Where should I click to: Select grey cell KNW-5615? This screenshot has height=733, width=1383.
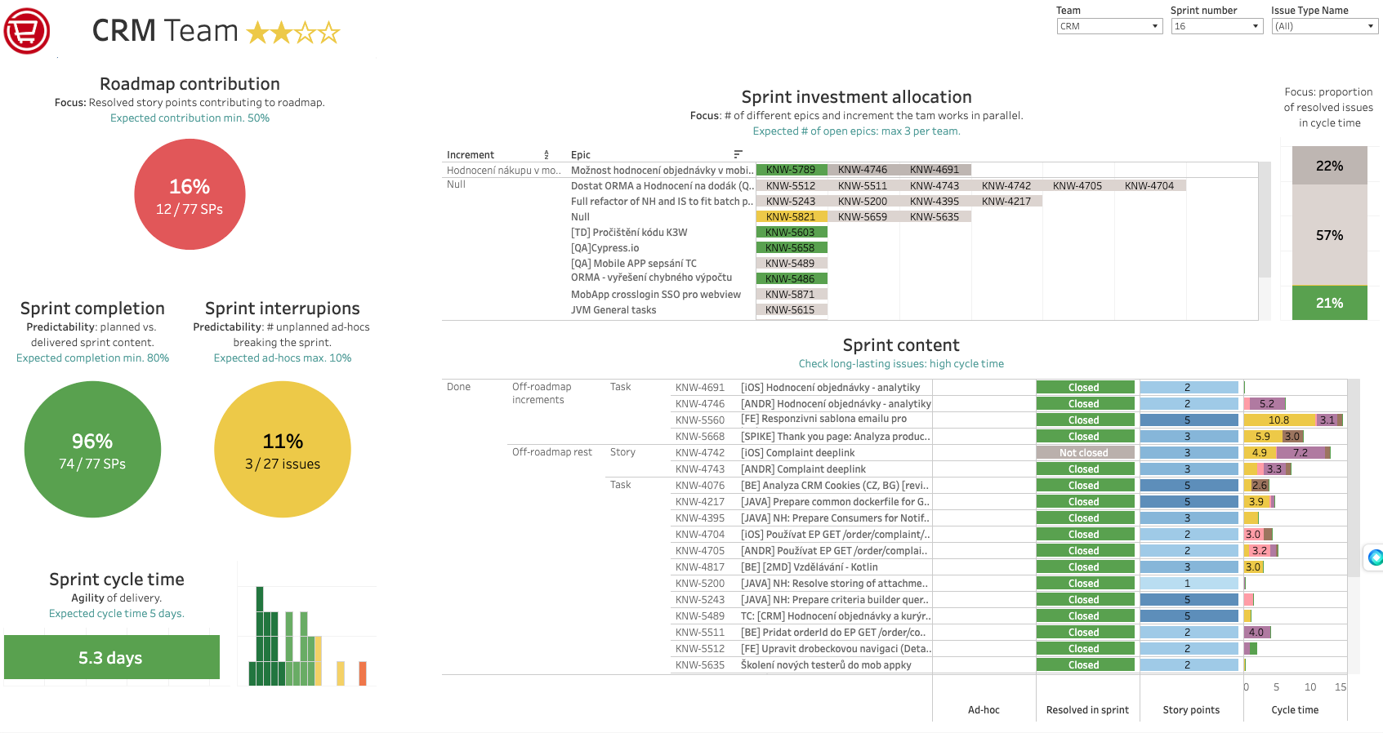point(791,310)
